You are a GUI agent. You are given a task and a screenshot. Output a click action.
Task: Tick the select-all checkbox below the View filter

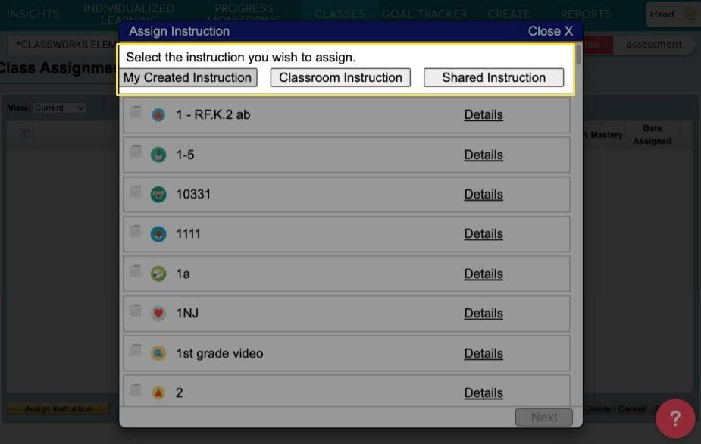pos(26,132)
